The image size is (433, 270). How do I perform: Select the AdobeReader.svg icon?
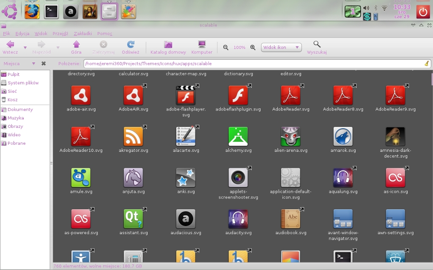[x=291, y=95]
